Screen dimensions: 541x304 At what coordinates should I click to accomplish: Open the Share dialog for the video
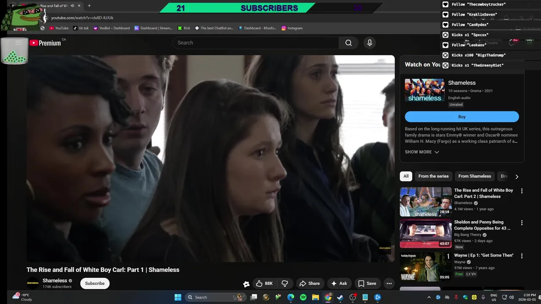(x=309, y=284)
